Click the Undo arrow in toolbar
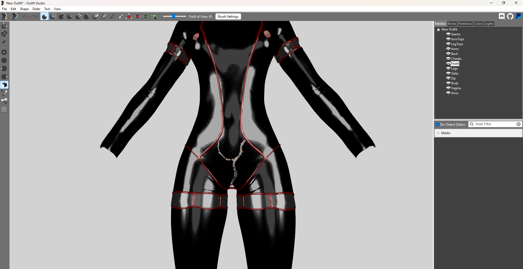The height and width of the screenshot is (269, 523). click(25, 17)
